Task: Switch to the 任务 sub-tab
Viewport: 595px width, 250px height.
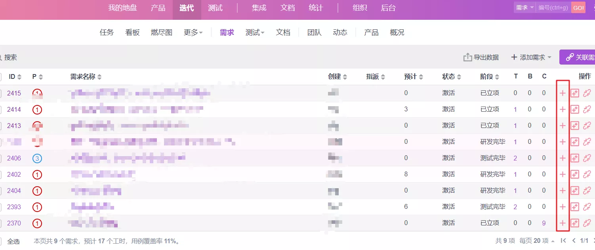Action: tap(107, 32)
